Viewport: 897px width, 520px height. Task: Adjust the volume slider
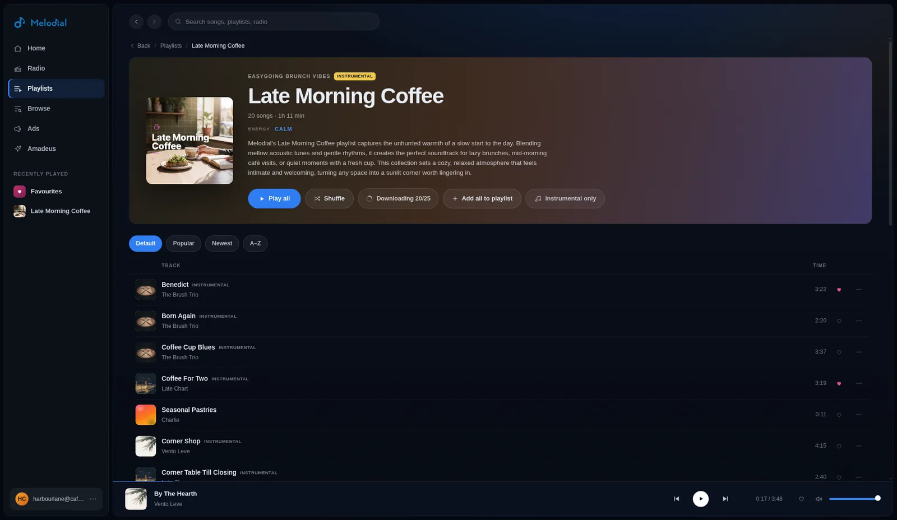[854, 499]
